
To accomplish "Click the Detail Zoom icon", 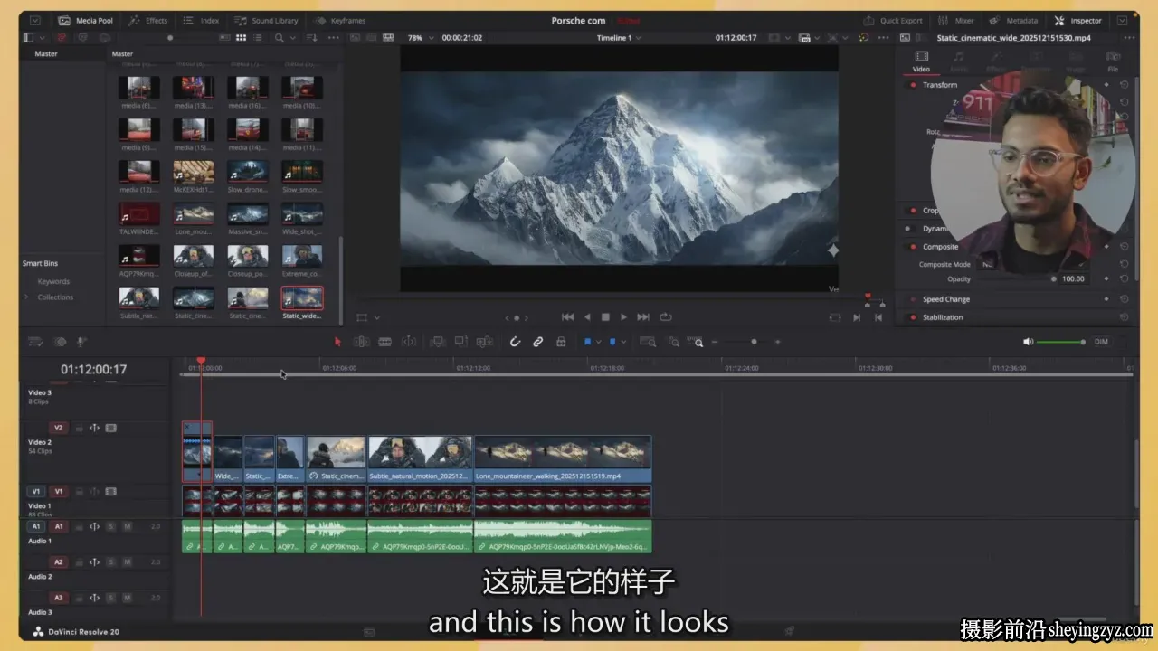I will tap(673, 342).
